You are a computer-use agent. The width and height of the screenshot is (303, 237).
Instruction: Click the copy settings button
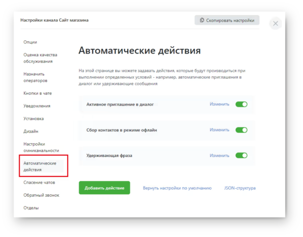click(227, 20)
